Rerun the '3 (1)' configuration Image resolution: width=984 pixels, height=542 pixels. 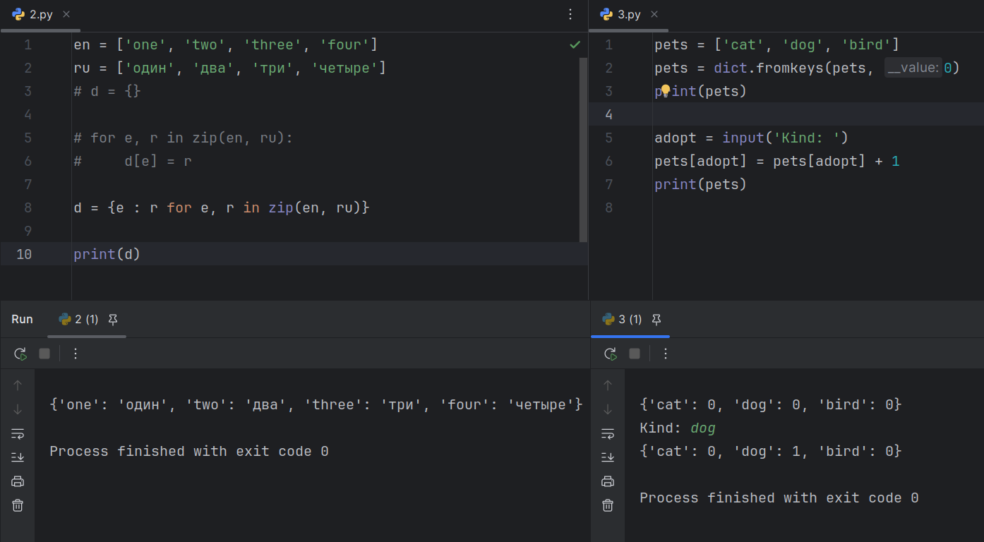click(x=610, y=354)
